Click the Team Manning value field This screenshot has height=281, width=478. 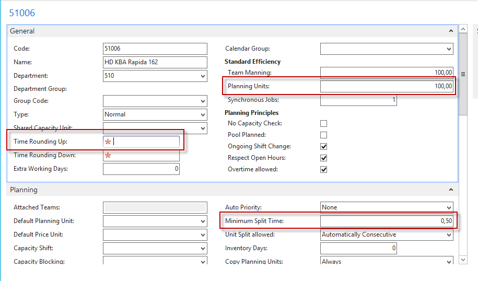(387, 73)
